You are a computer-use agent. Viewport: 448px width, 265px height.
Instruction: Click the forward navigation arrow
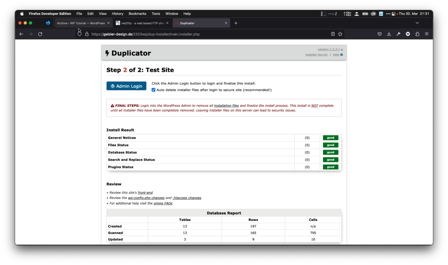pyautogui.click(x=31, y=34)
